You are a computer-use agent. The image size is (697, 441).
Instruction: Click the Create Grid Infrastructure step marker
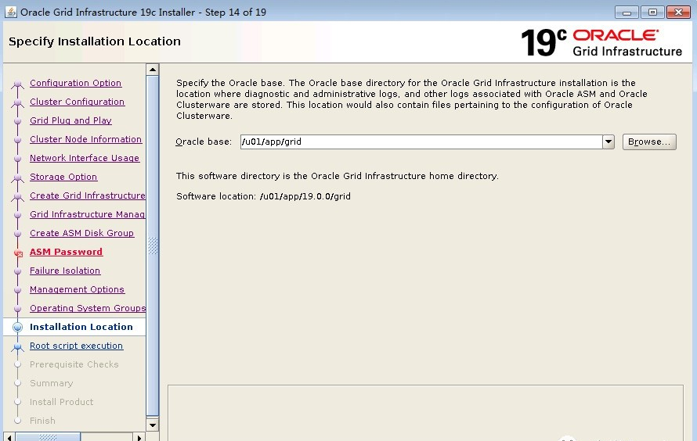[x=18, y=196]
